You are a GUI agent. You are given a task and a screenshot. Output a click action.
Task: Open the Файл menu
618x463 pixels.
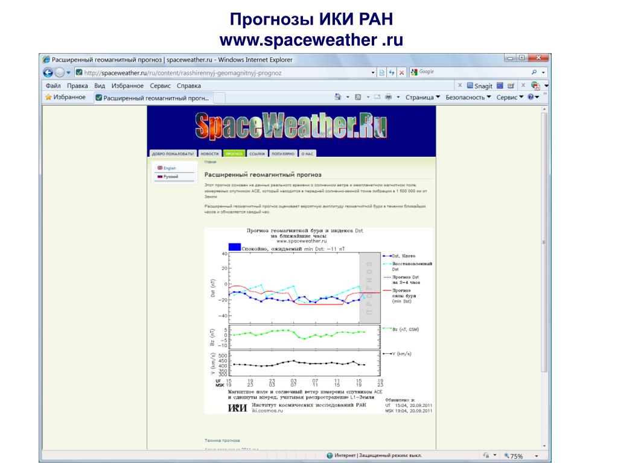(x=53, y=86)
